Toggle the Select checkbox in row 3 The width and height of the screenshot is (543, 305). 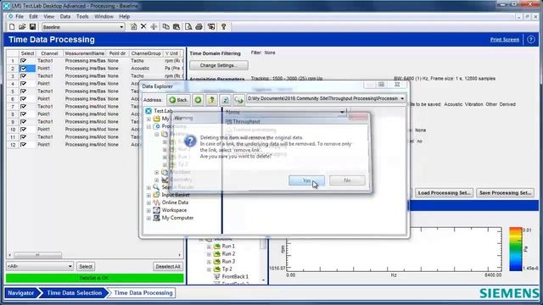pyautogui.click(x=24, y=76)
